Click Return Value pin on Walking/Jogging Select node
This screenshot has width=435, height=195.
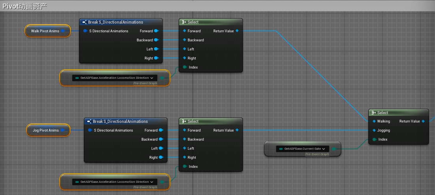423,121
